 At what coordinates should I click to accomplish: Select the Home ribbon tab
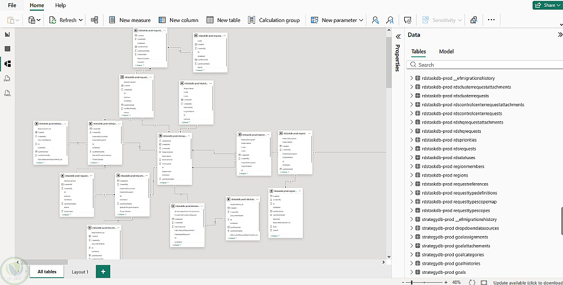click(x=37, y=5)
